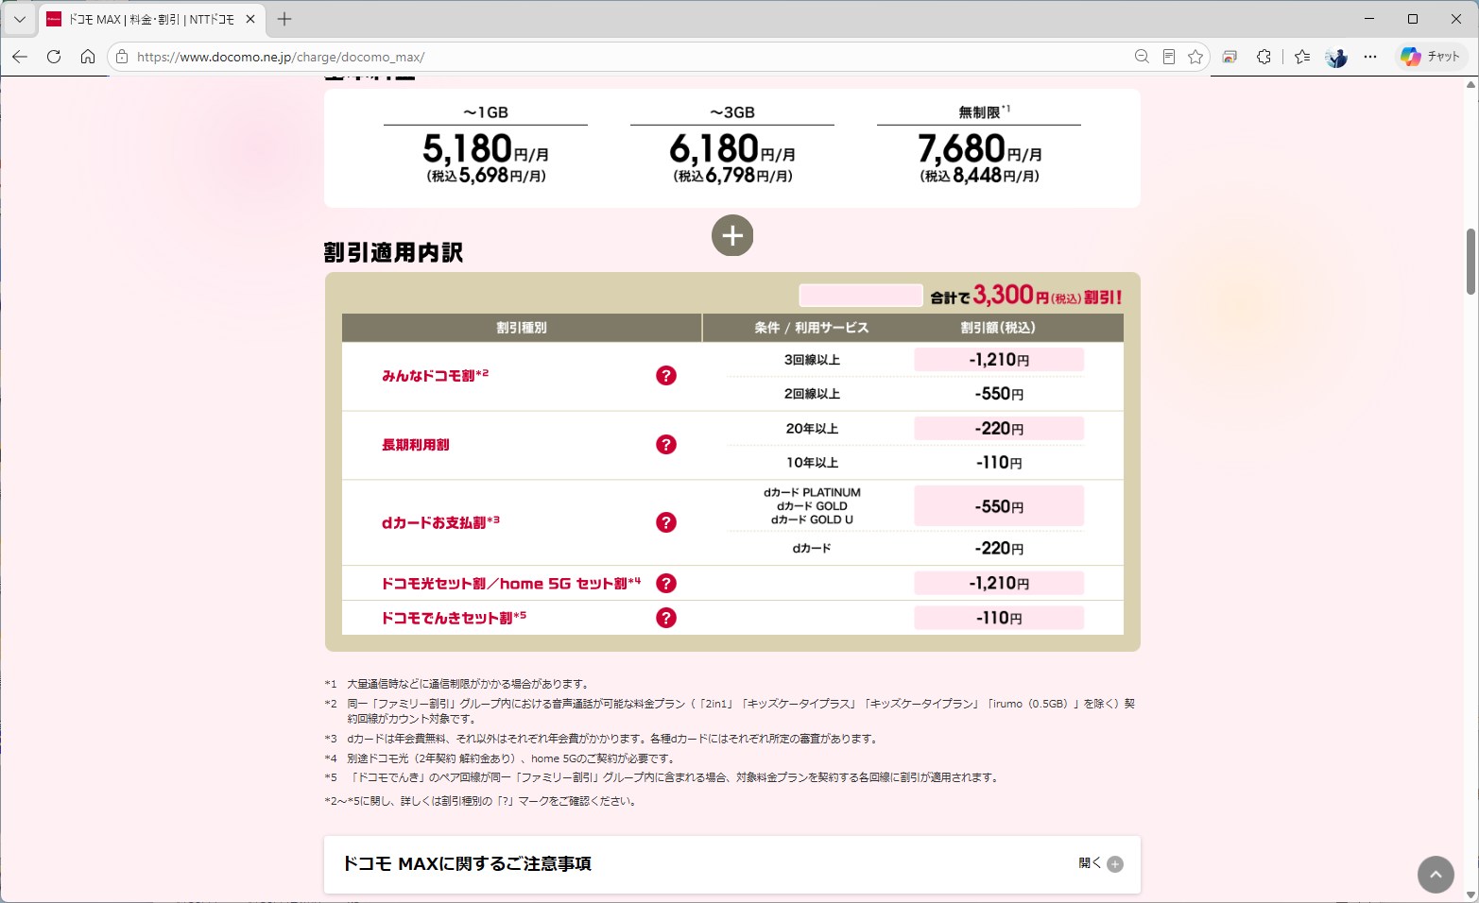This screenshot has width=1479, height=903.
Task: Go back to the previous page
Action: pyautogui.click(x=20, y=57)
